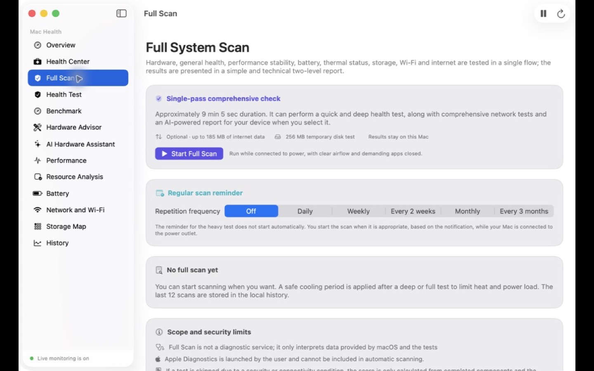
Task: Click the Overview gauge icon
Action: click(38, 45)
